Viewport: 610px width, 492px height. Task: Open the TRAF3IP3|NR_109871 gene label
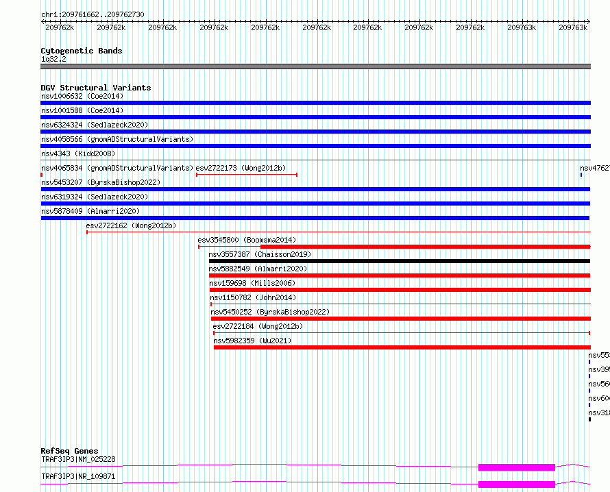coord(78,476)
